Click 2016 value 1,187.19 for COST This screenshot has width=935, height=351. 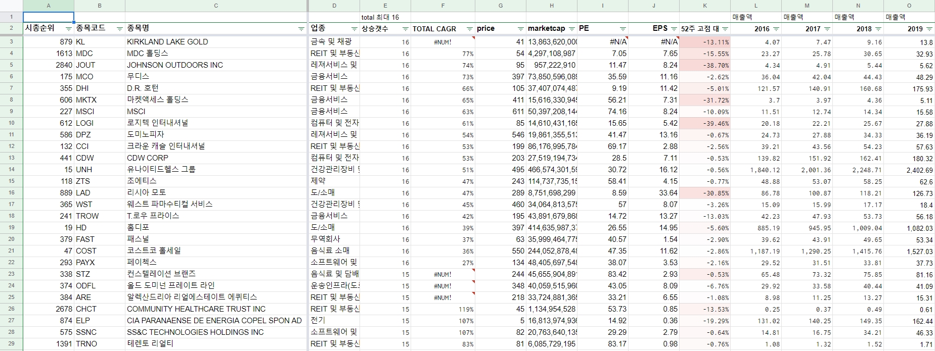click(756, 251)
